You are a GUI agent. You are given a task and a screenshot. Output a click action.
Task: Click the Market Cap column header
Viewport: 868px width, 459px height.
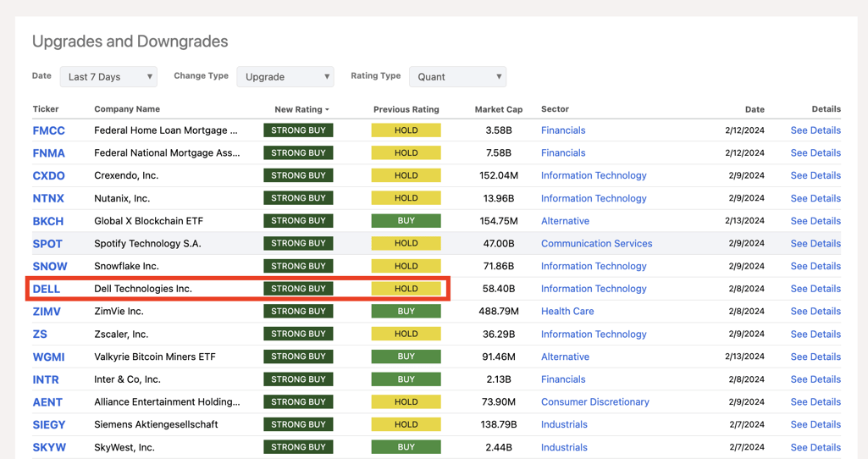(x=498, y=109)
